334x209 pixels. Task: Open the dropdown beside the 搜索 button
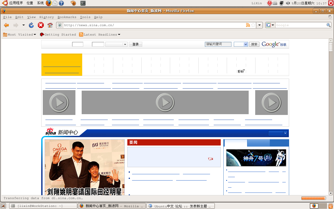[x=241, y=44]
